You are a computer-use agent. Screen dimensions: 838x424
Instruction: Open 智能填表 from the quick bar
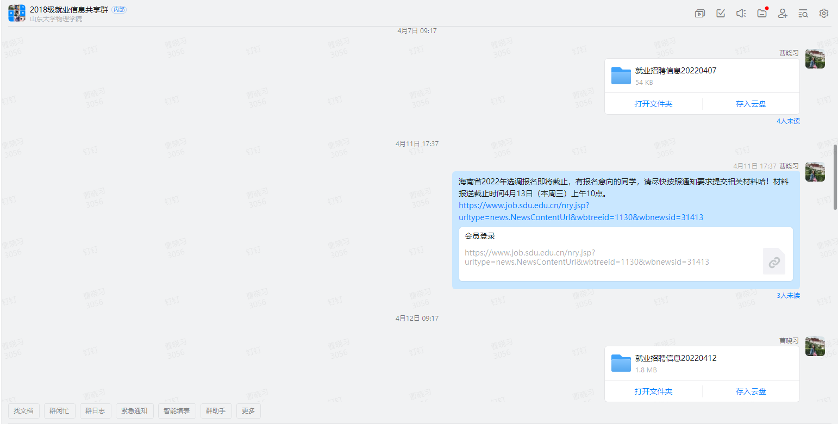pos(177,411)
